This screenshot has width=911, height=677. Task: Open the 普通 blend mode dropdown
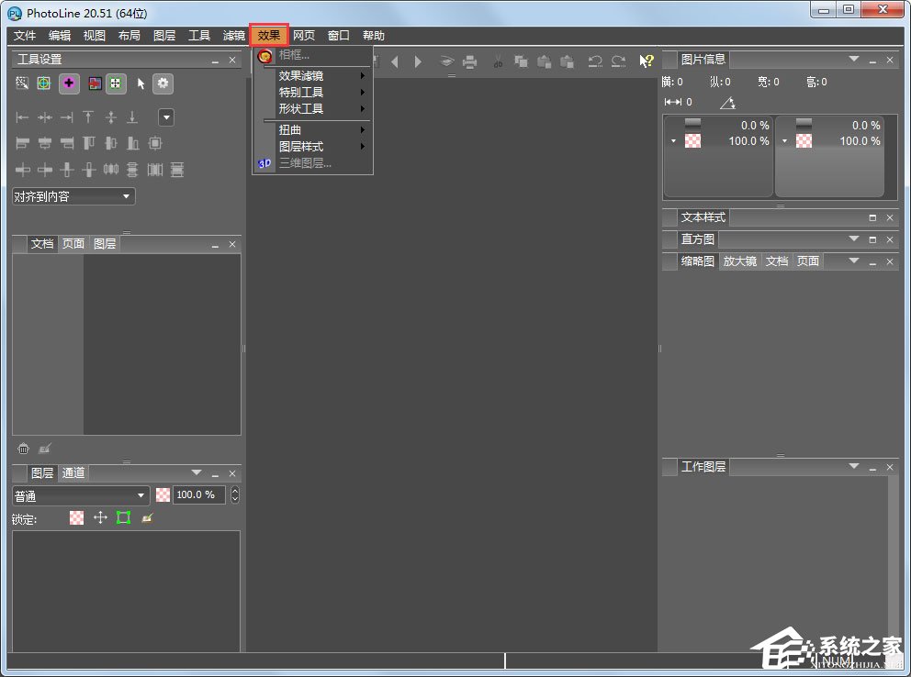81,495
